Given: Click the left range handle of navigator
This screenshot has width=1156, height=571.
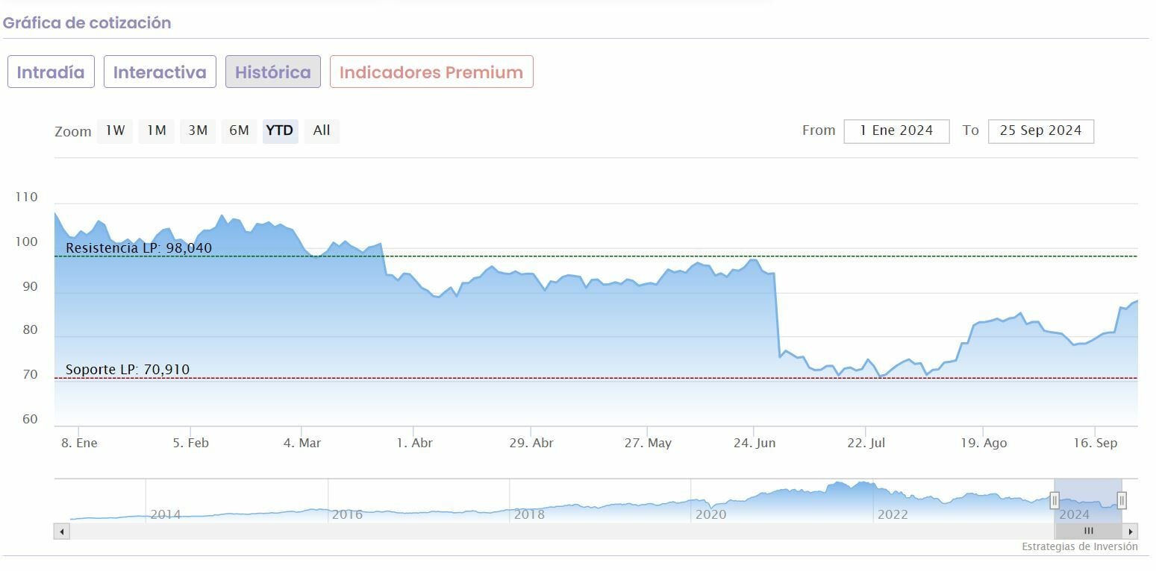Looking at the screenshot, I should [1055, 500].
